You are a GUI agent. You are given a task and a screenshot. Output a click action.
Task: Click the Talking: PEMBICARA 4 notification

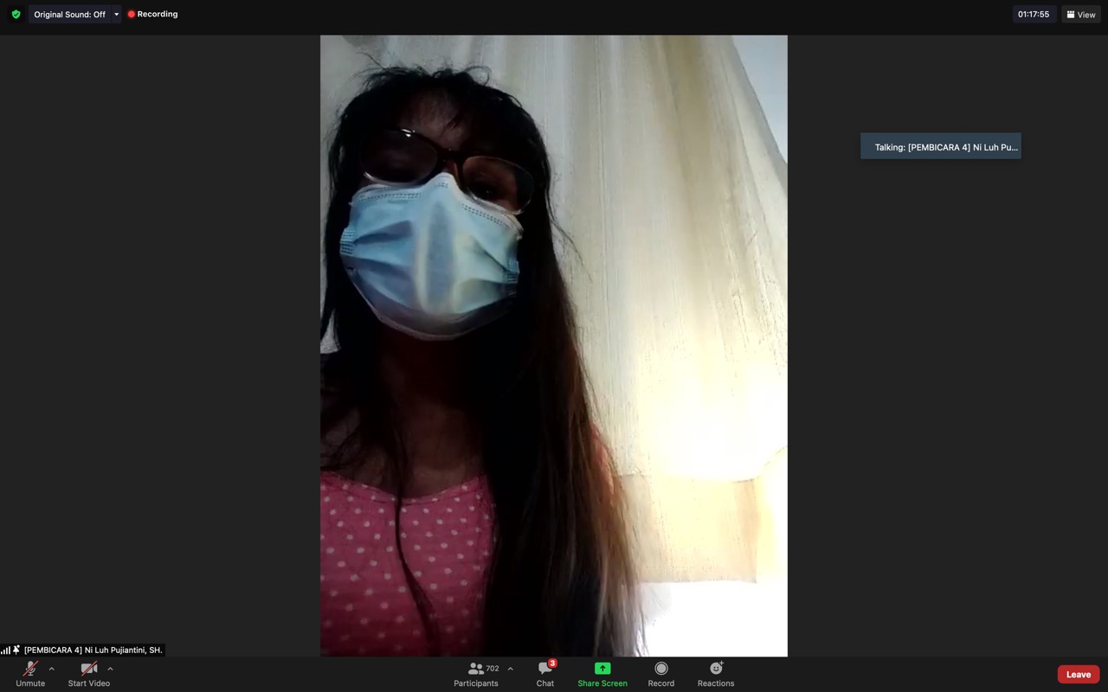[x=941, y=147]
